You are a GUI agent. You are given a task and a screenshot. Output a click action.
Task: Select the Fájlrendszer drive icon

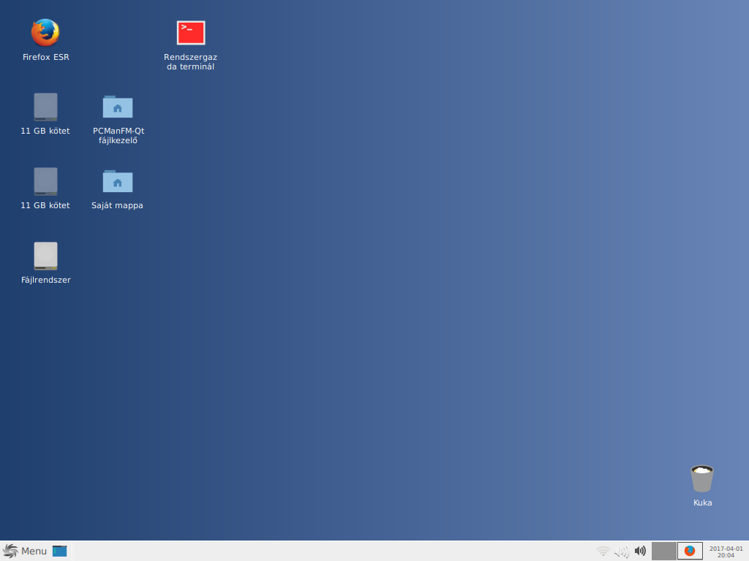pos(45,256)
